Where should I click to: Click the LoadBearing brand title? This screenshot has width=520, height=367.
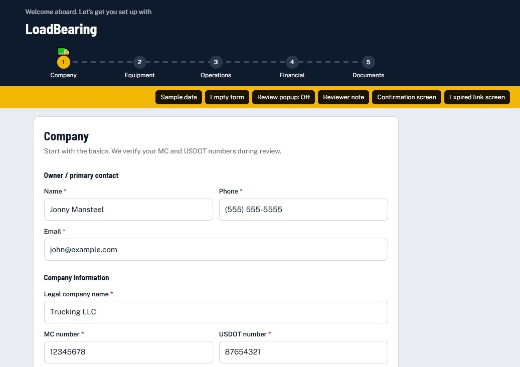coord(61,30)
